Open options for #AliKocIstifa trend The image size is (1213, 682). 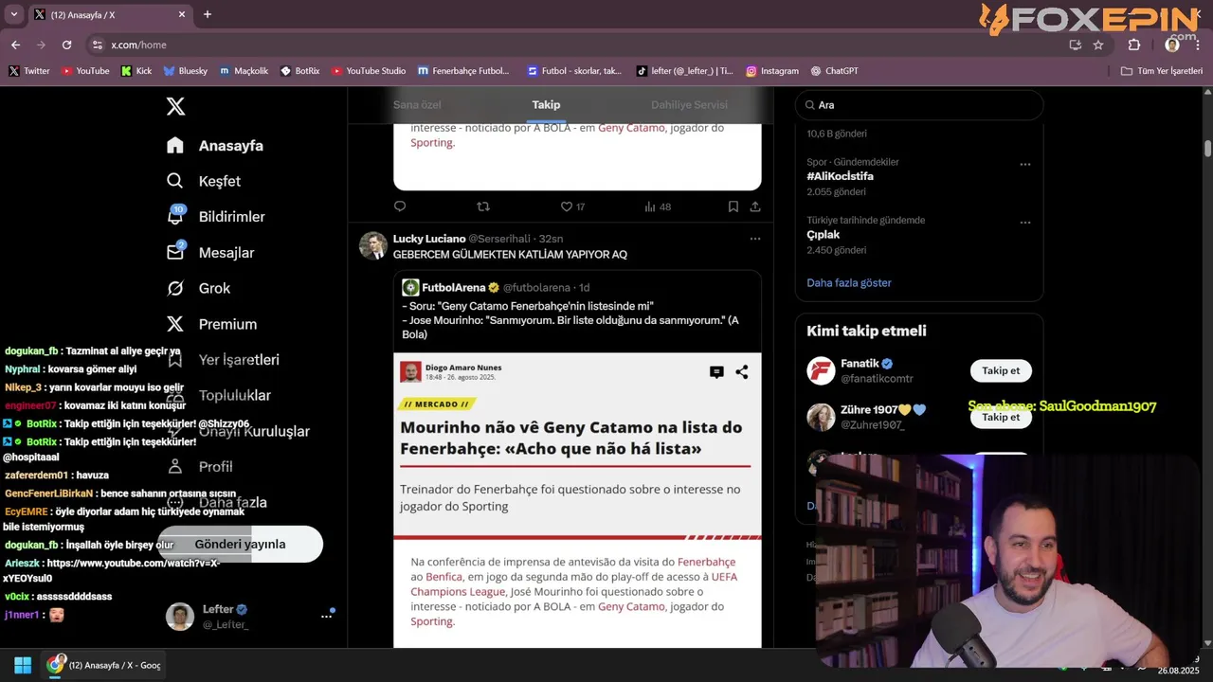click(1024, 164)
